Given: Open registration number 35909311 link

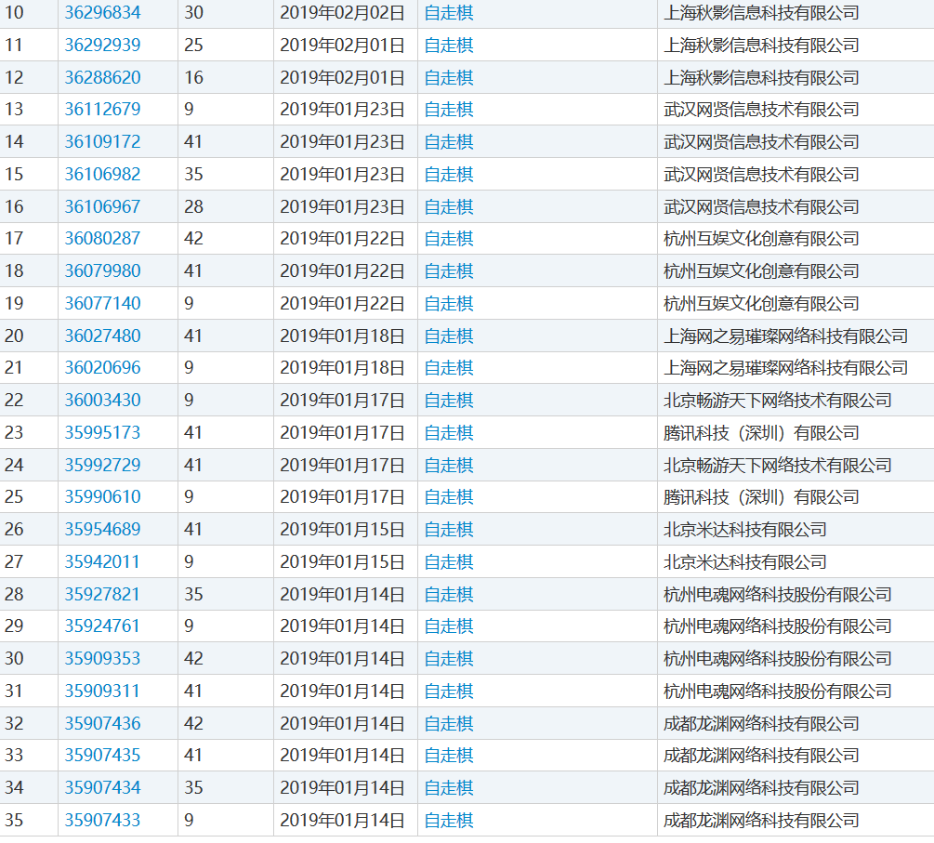Looking at the screenshot, I should 102,692.
